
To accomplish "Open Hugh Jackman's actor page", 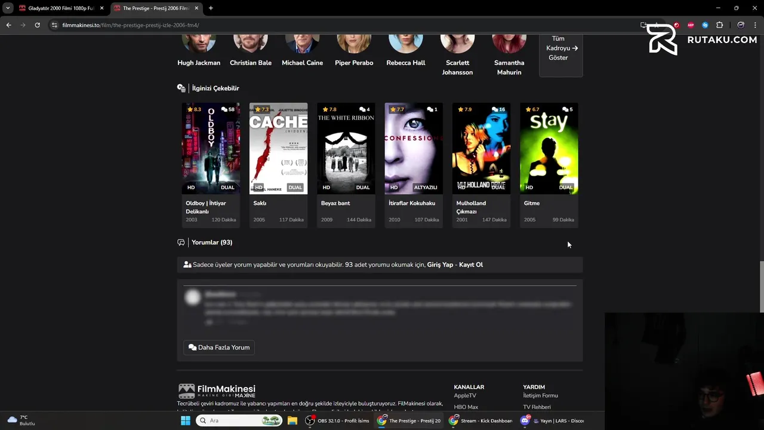I will pyautogui.click(x=199, y=51).
